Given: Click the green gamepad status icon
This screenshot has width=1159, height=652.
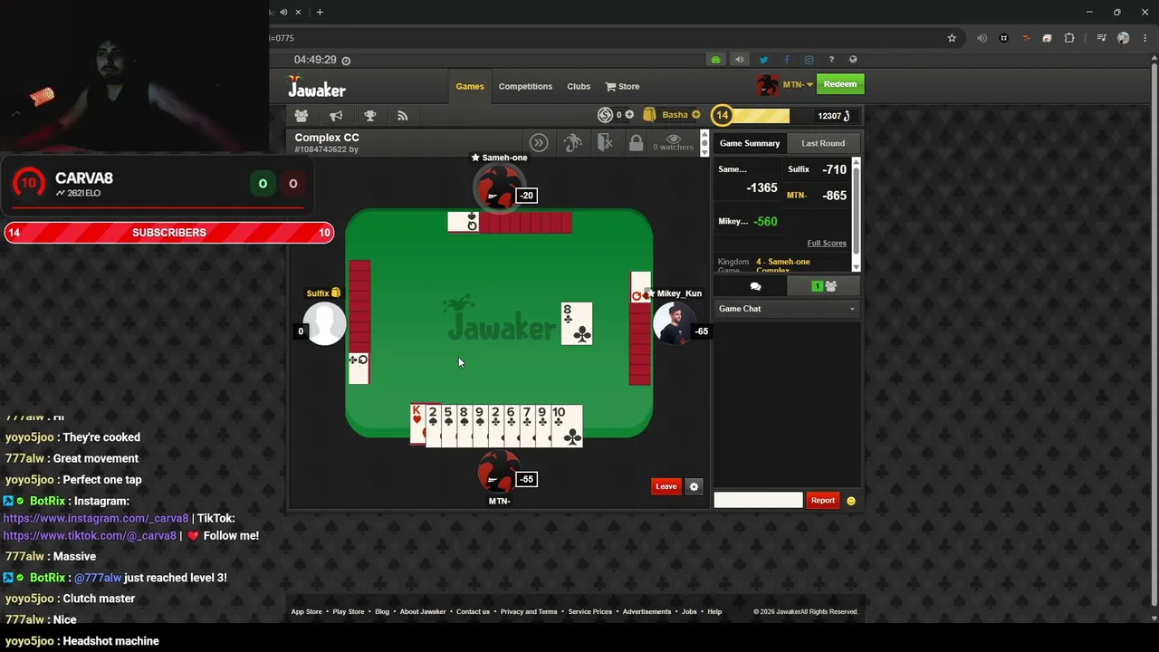Looking at the screenshot, I should tap(715, 60).
